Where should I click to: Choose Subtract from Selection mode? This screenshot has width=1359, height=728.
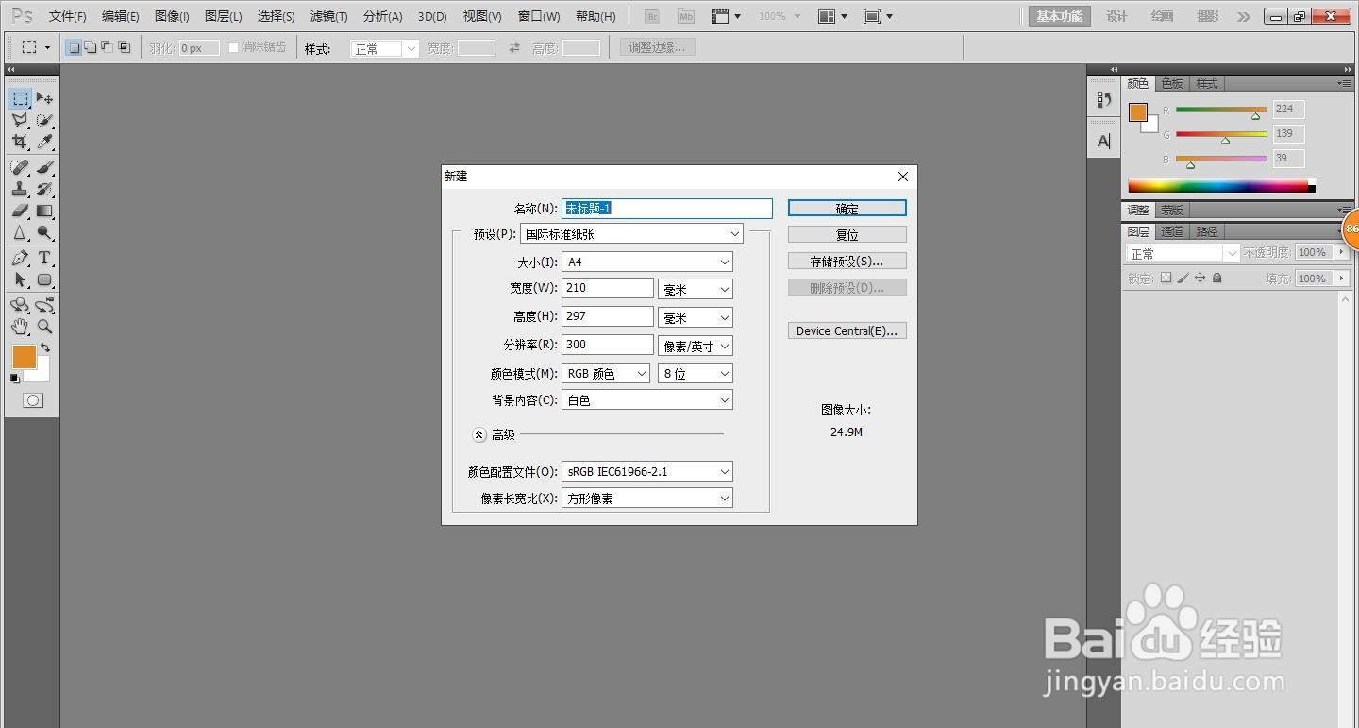[107, 47]
